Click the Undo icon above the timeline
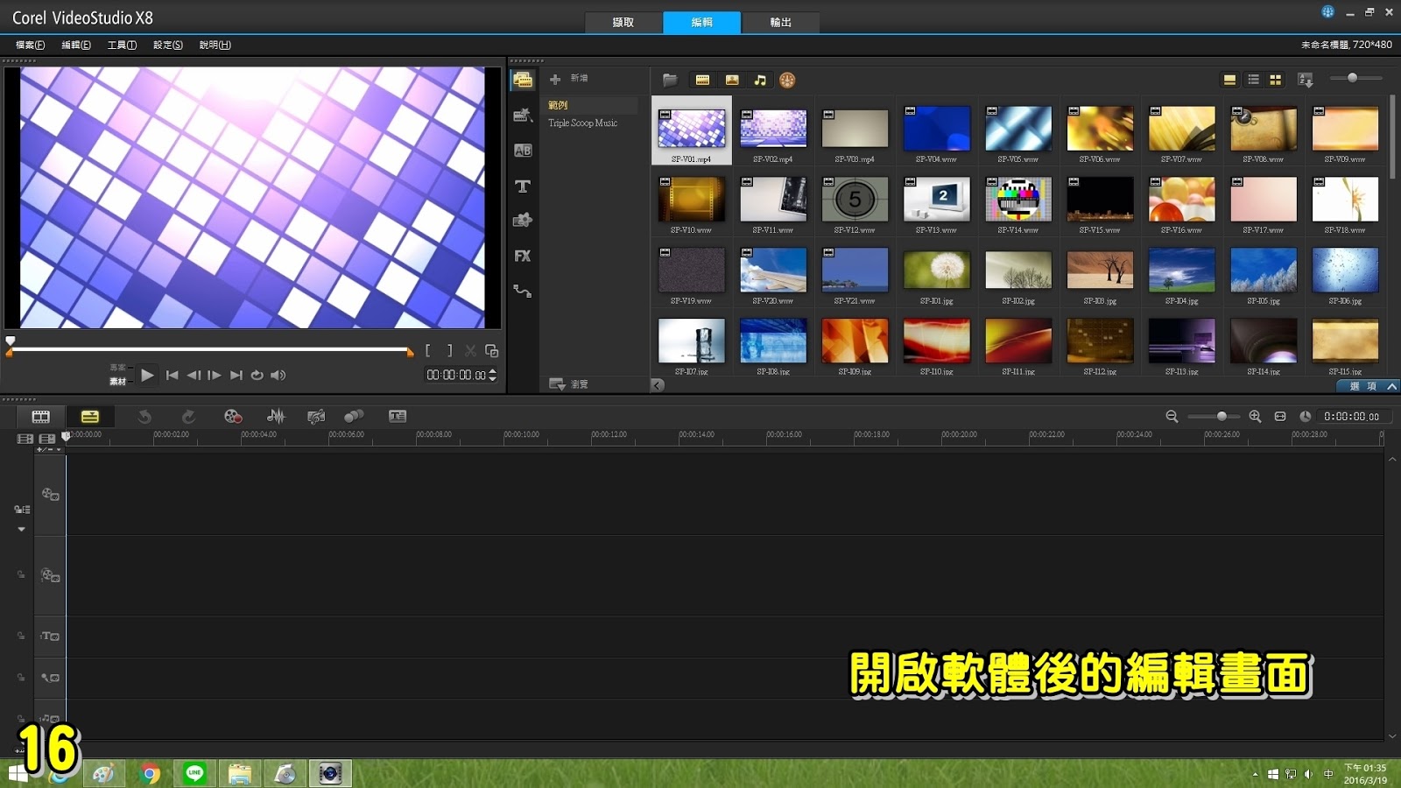The height and width of the screenshot is (788, 1401). click(144, 417)
